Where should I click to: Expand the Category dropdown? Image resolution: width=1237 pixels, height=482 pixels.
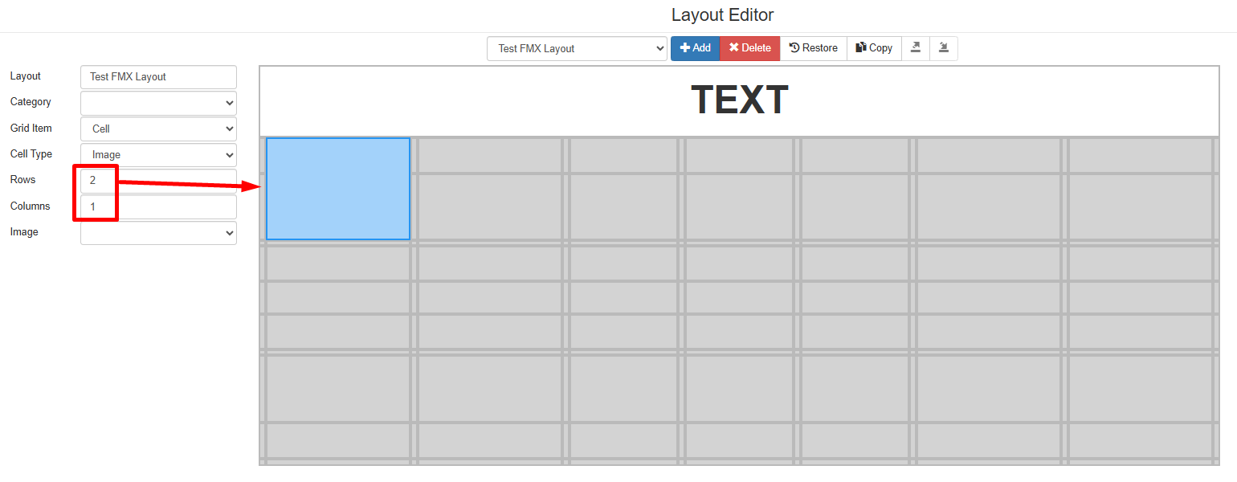[x=158, y=103]
